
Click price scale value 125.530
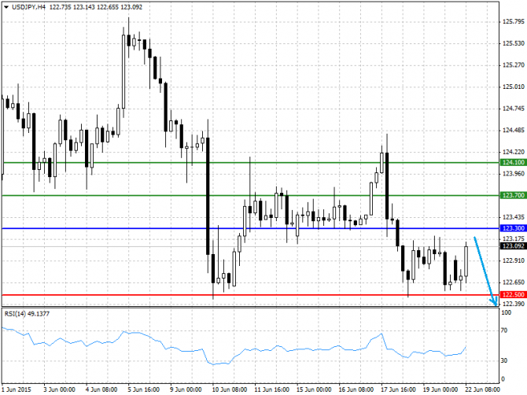513,43
